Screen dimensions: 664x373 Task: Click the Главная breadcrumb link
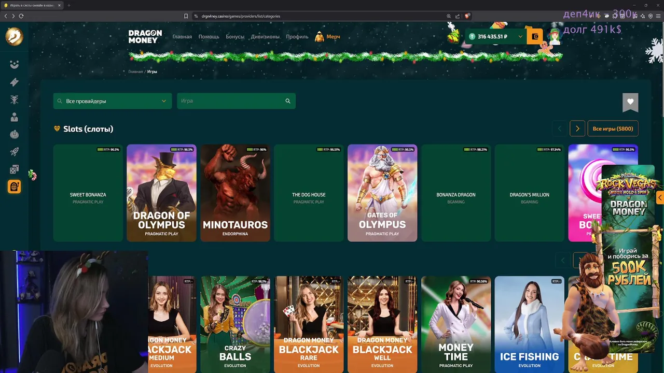click(x=135, y=71)
